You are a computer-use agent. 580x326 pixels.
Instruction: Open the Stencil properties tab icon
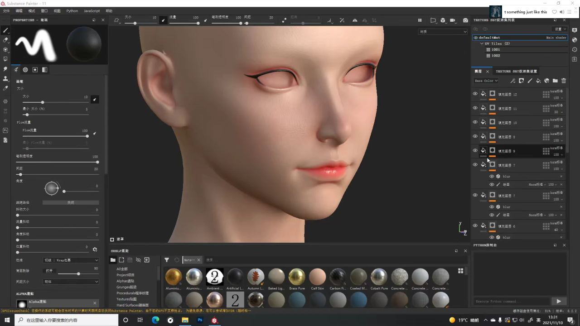[35, 70]
